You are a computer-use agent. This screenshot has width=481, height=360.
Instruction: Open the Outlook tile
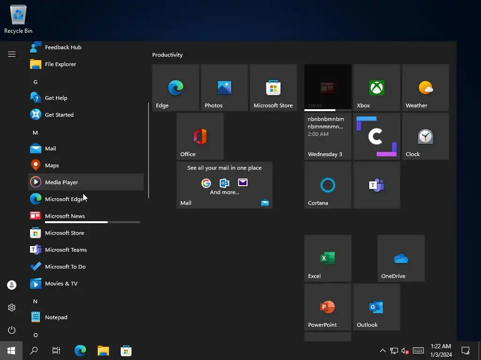coord(376,307)
